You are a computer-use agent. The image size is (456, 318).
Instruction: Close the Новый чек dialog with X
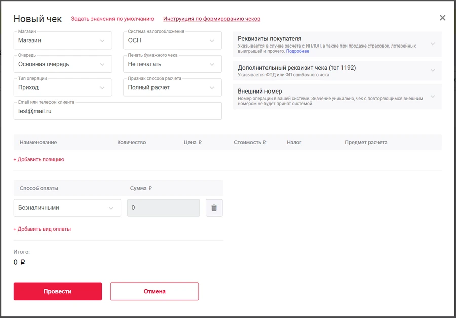442,18
